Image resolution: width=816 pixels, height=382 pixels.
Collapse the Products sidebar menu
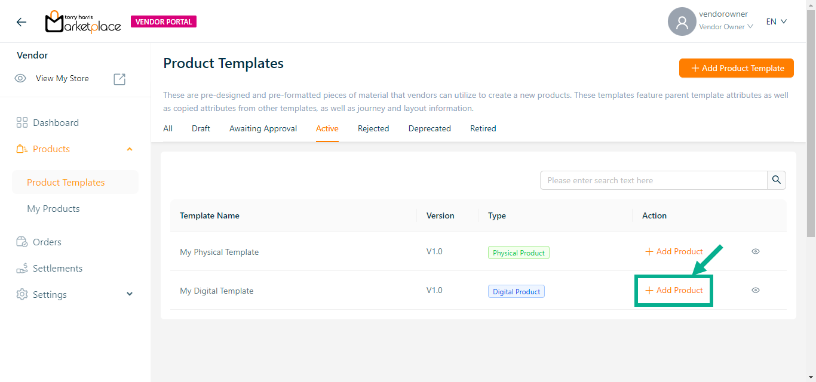[130, 149]
